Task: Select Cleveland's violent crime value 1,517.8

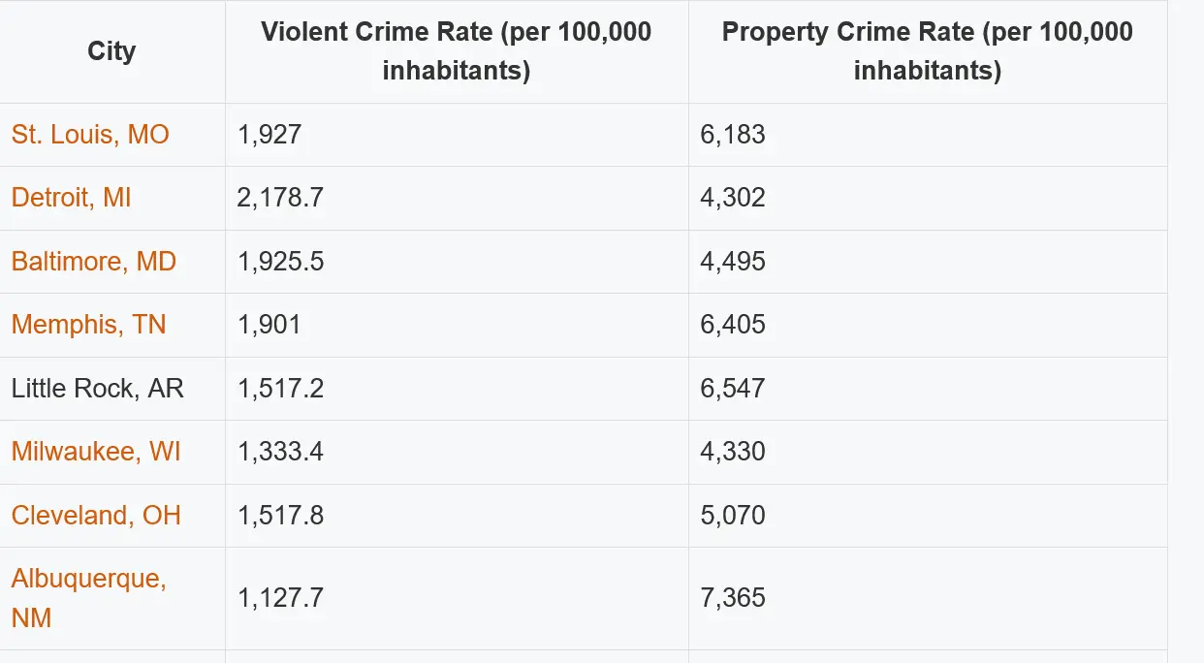Action: pyautogui.click(x=280, y=515)
